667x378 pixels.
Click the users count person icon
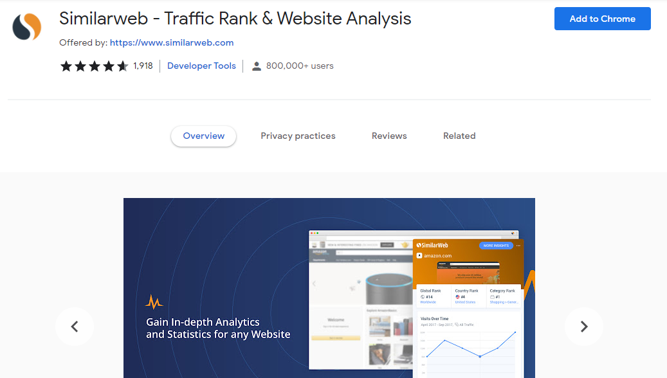click(x=257, y=66)
